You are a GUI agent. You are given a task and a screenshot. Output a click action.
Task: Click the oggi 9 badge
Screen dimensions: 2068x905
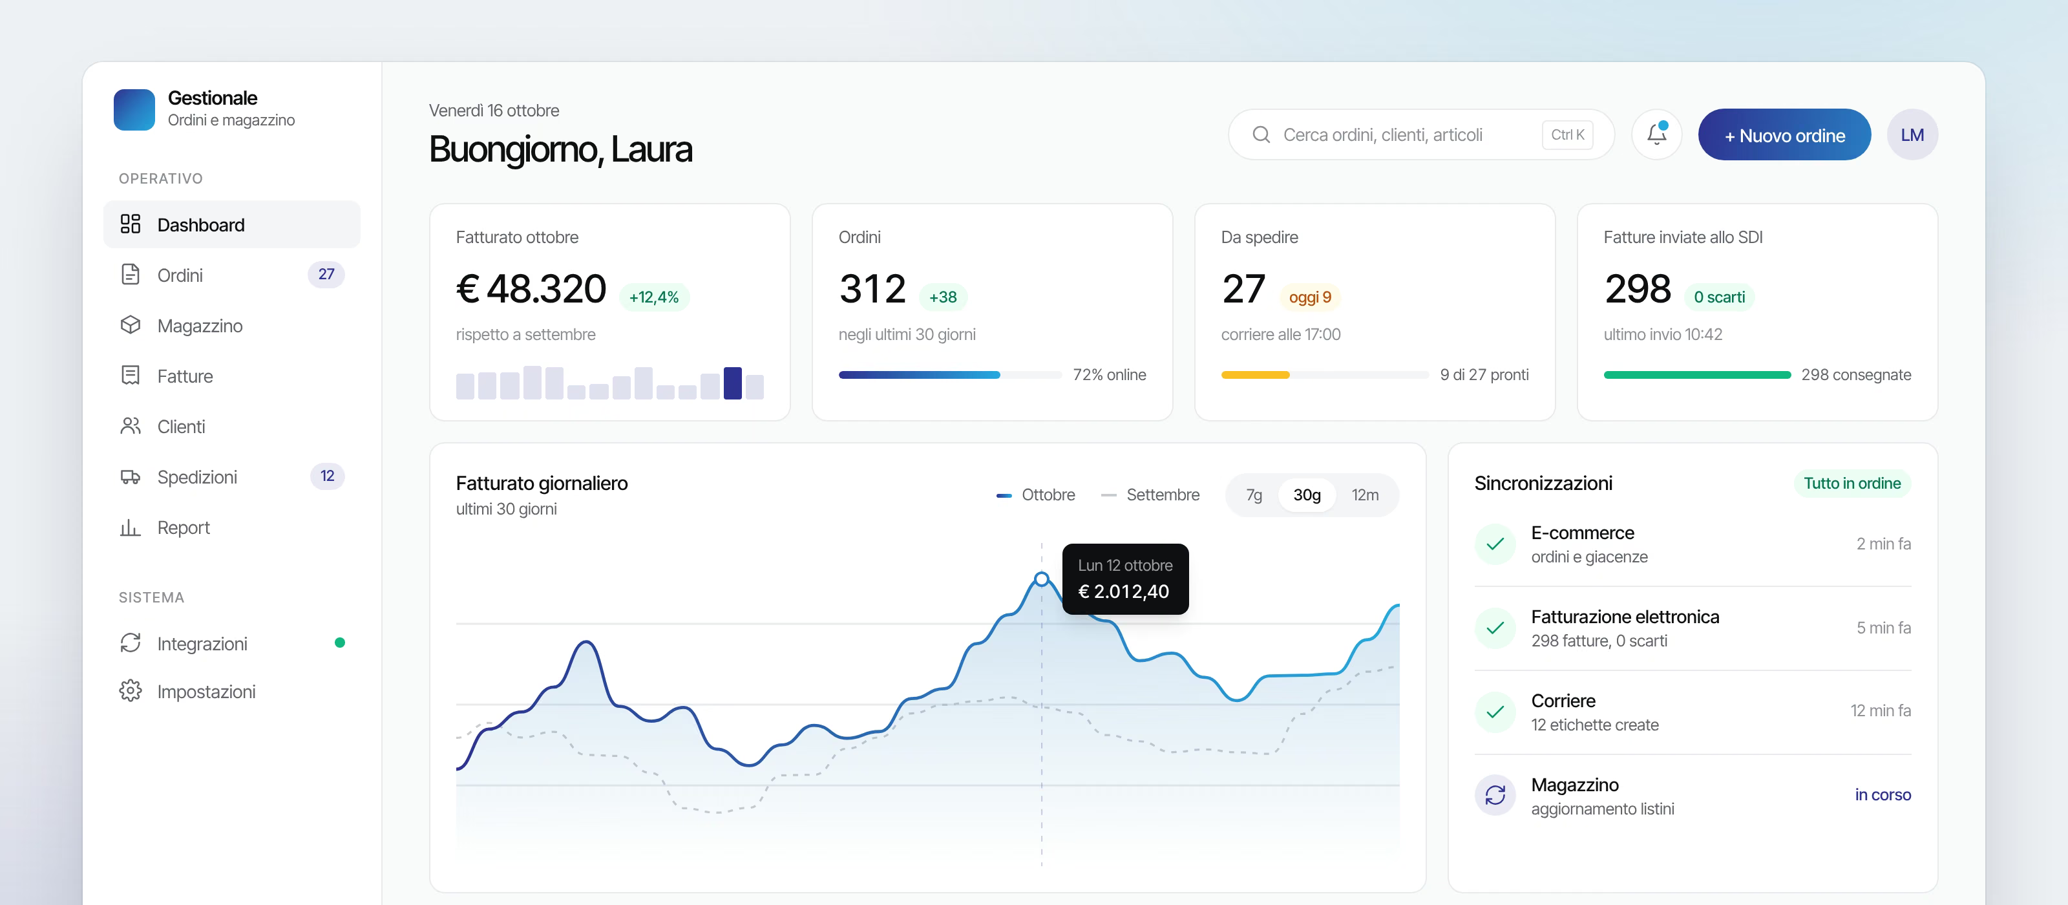[x=1309, y=297]
